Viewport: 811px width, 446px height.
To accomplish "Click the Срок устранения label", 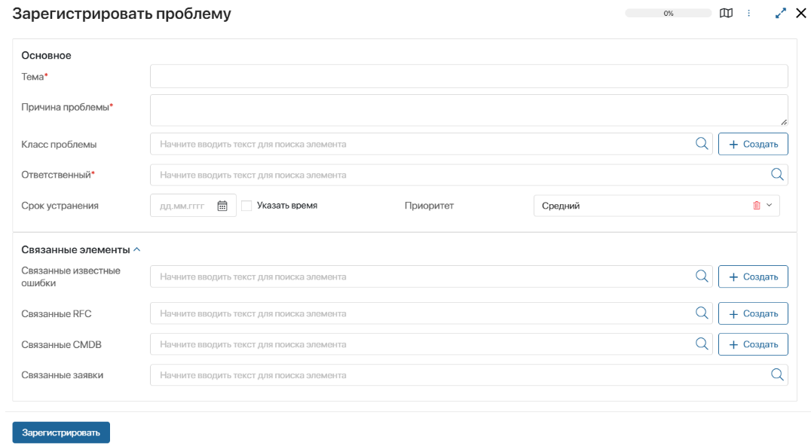I will [x=60, y=206].
